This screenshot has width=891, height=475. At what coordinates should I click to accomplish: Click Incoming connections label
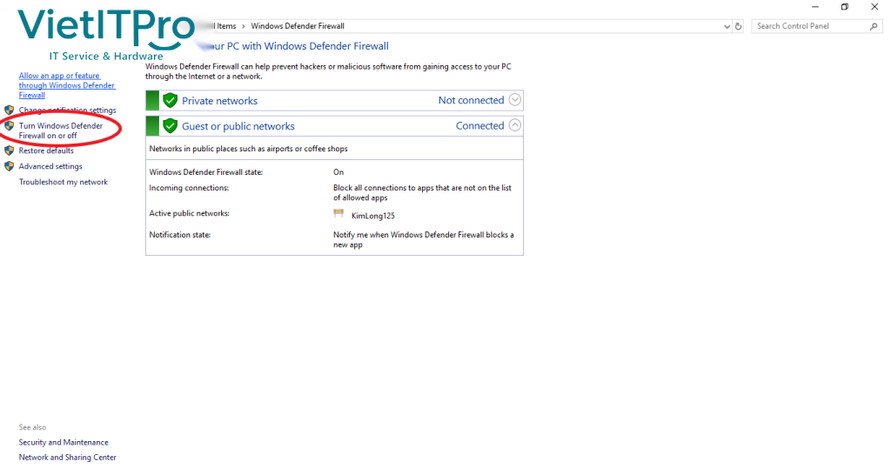click(189, 188)
